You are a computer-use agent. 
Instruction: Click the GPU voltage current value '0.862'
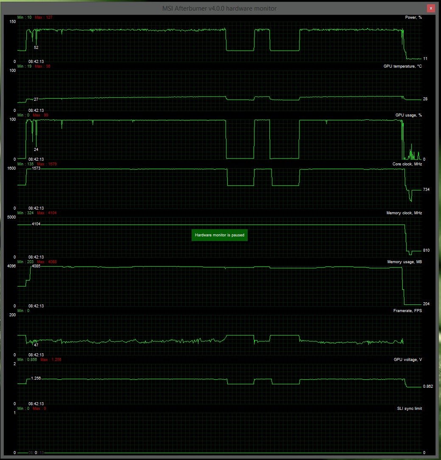[x=428, y=386]
